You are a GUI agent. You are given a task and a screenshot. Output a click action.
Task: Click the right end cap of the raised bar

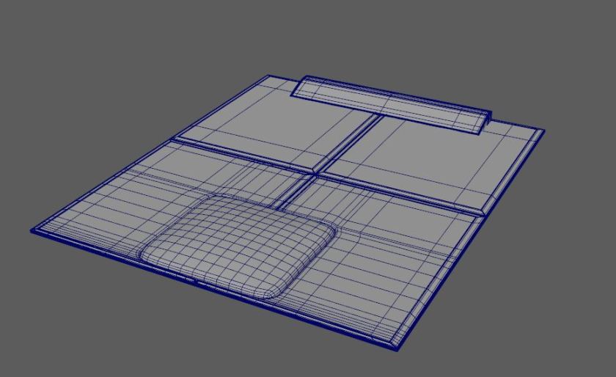click(485, 122)
